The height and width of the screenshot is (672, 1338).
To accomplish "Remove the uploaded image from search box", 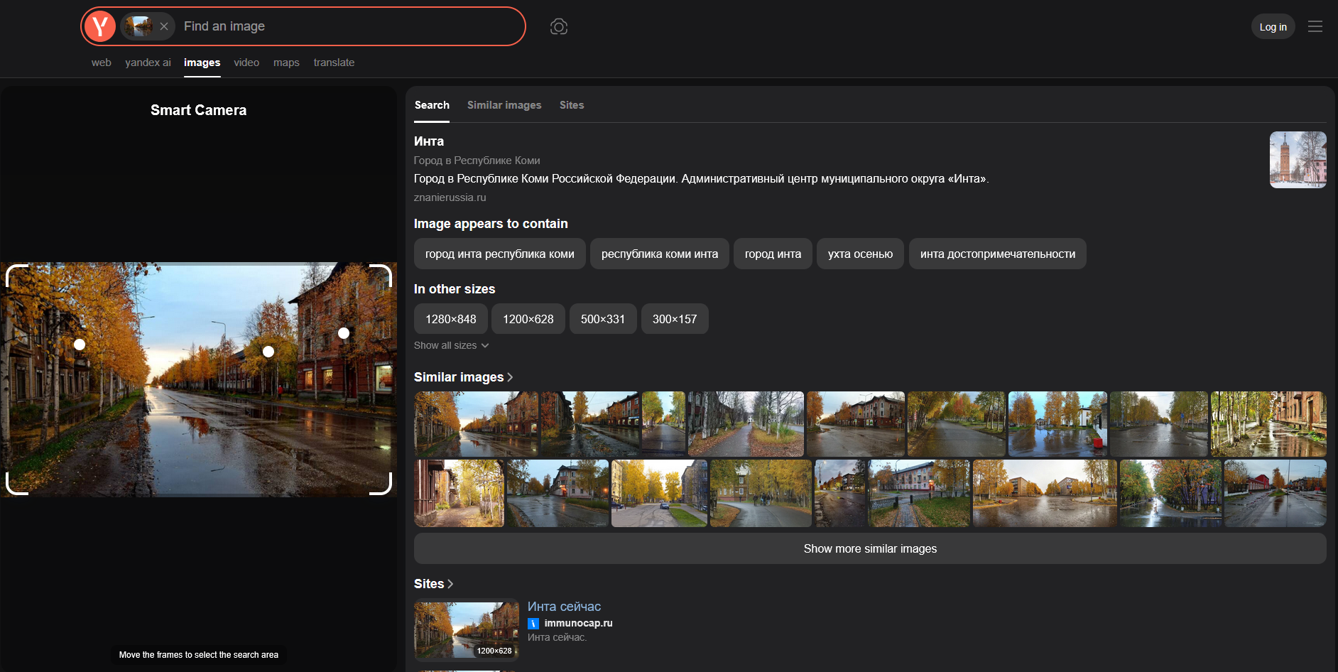I will coord(164,26).
